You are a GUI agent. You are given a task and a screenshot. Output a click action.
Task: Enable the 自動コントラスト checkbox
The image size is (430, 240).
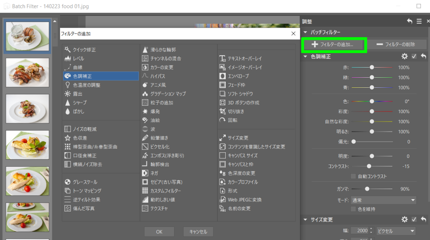[x=353, y=176]
